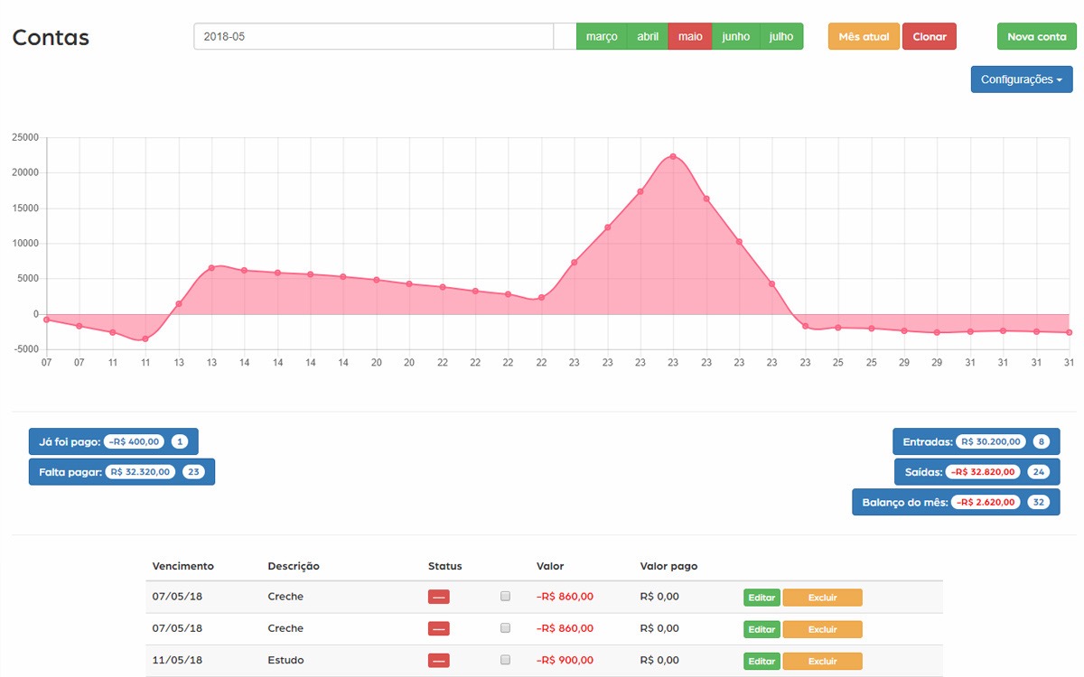Screen dimensions: 1084x677
Task: Click red status icon on 11/05/18 bill
Action: click(438, 661)
